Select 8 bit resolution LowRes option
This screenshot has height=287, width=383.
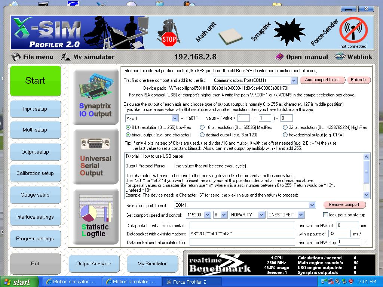128,127
